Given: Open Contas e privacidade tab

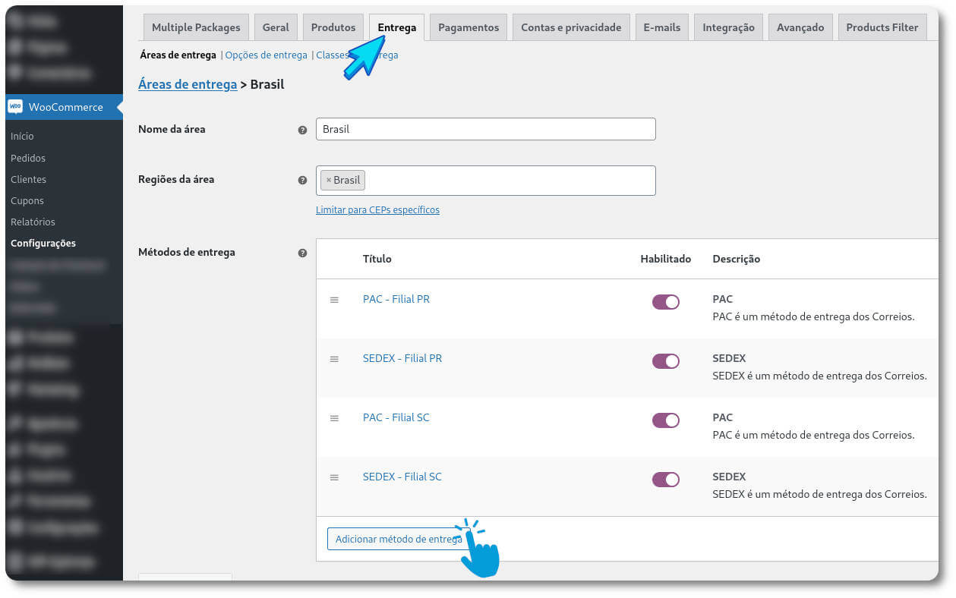Looking at the screenshot, I should [x=571, y=27].
